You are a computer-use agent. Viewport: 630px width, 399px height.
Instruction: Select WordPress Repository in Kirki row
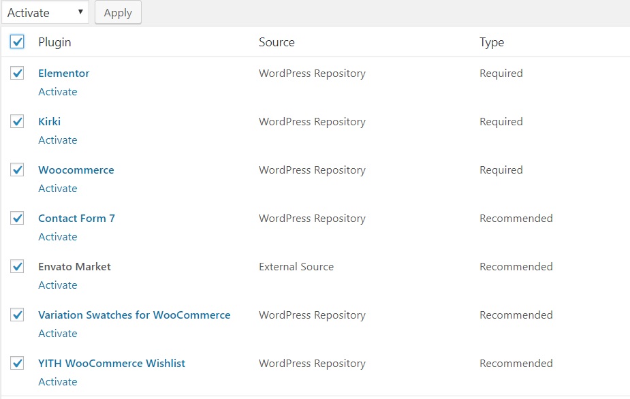312,121
